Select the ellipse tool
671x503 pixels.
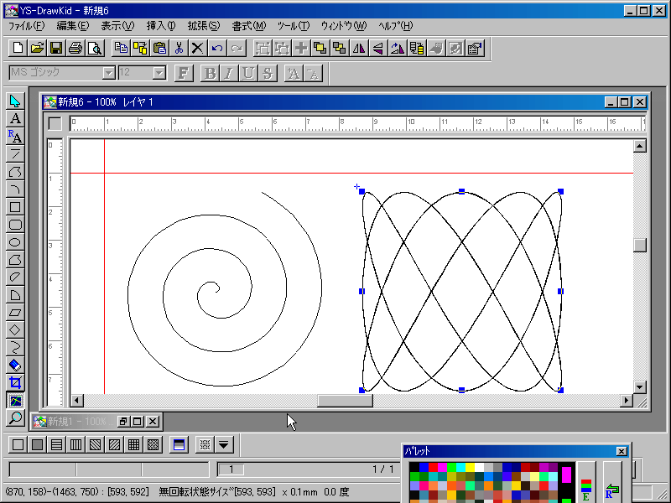15,242
